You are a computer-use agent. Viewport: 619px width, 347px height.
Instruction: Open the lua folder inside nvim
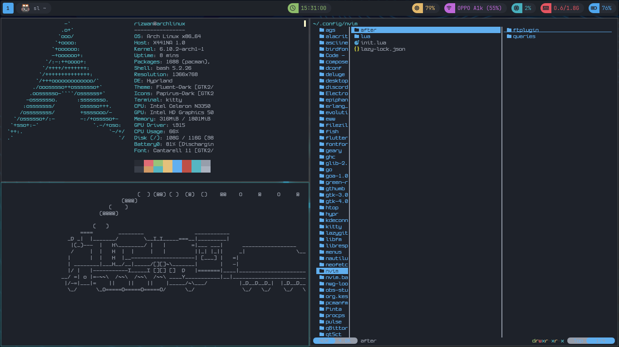pos(365,36)
